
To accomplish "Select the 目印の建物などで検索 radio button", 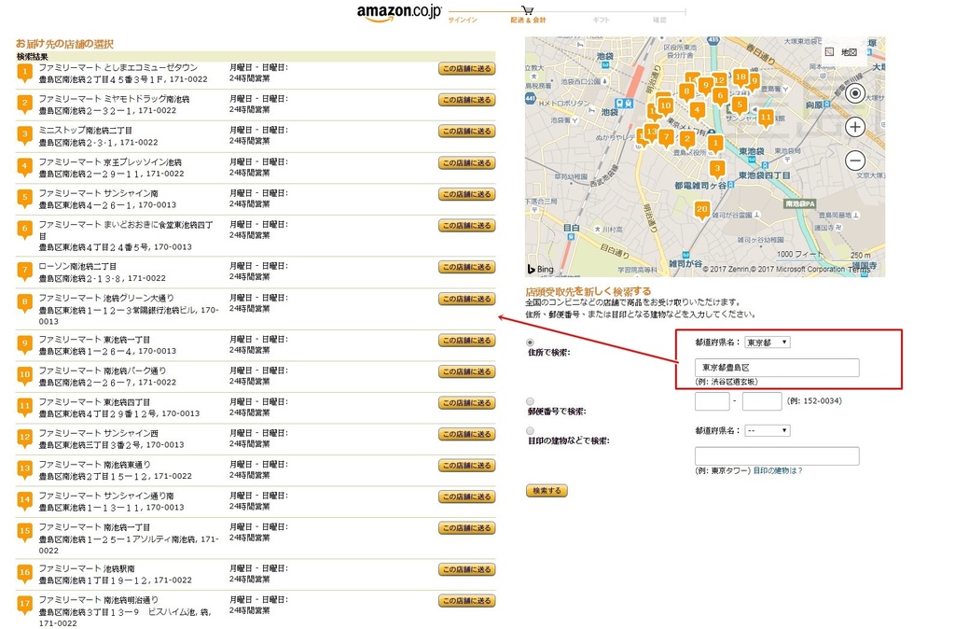I will pyautogui.click(x=530, y=431).
